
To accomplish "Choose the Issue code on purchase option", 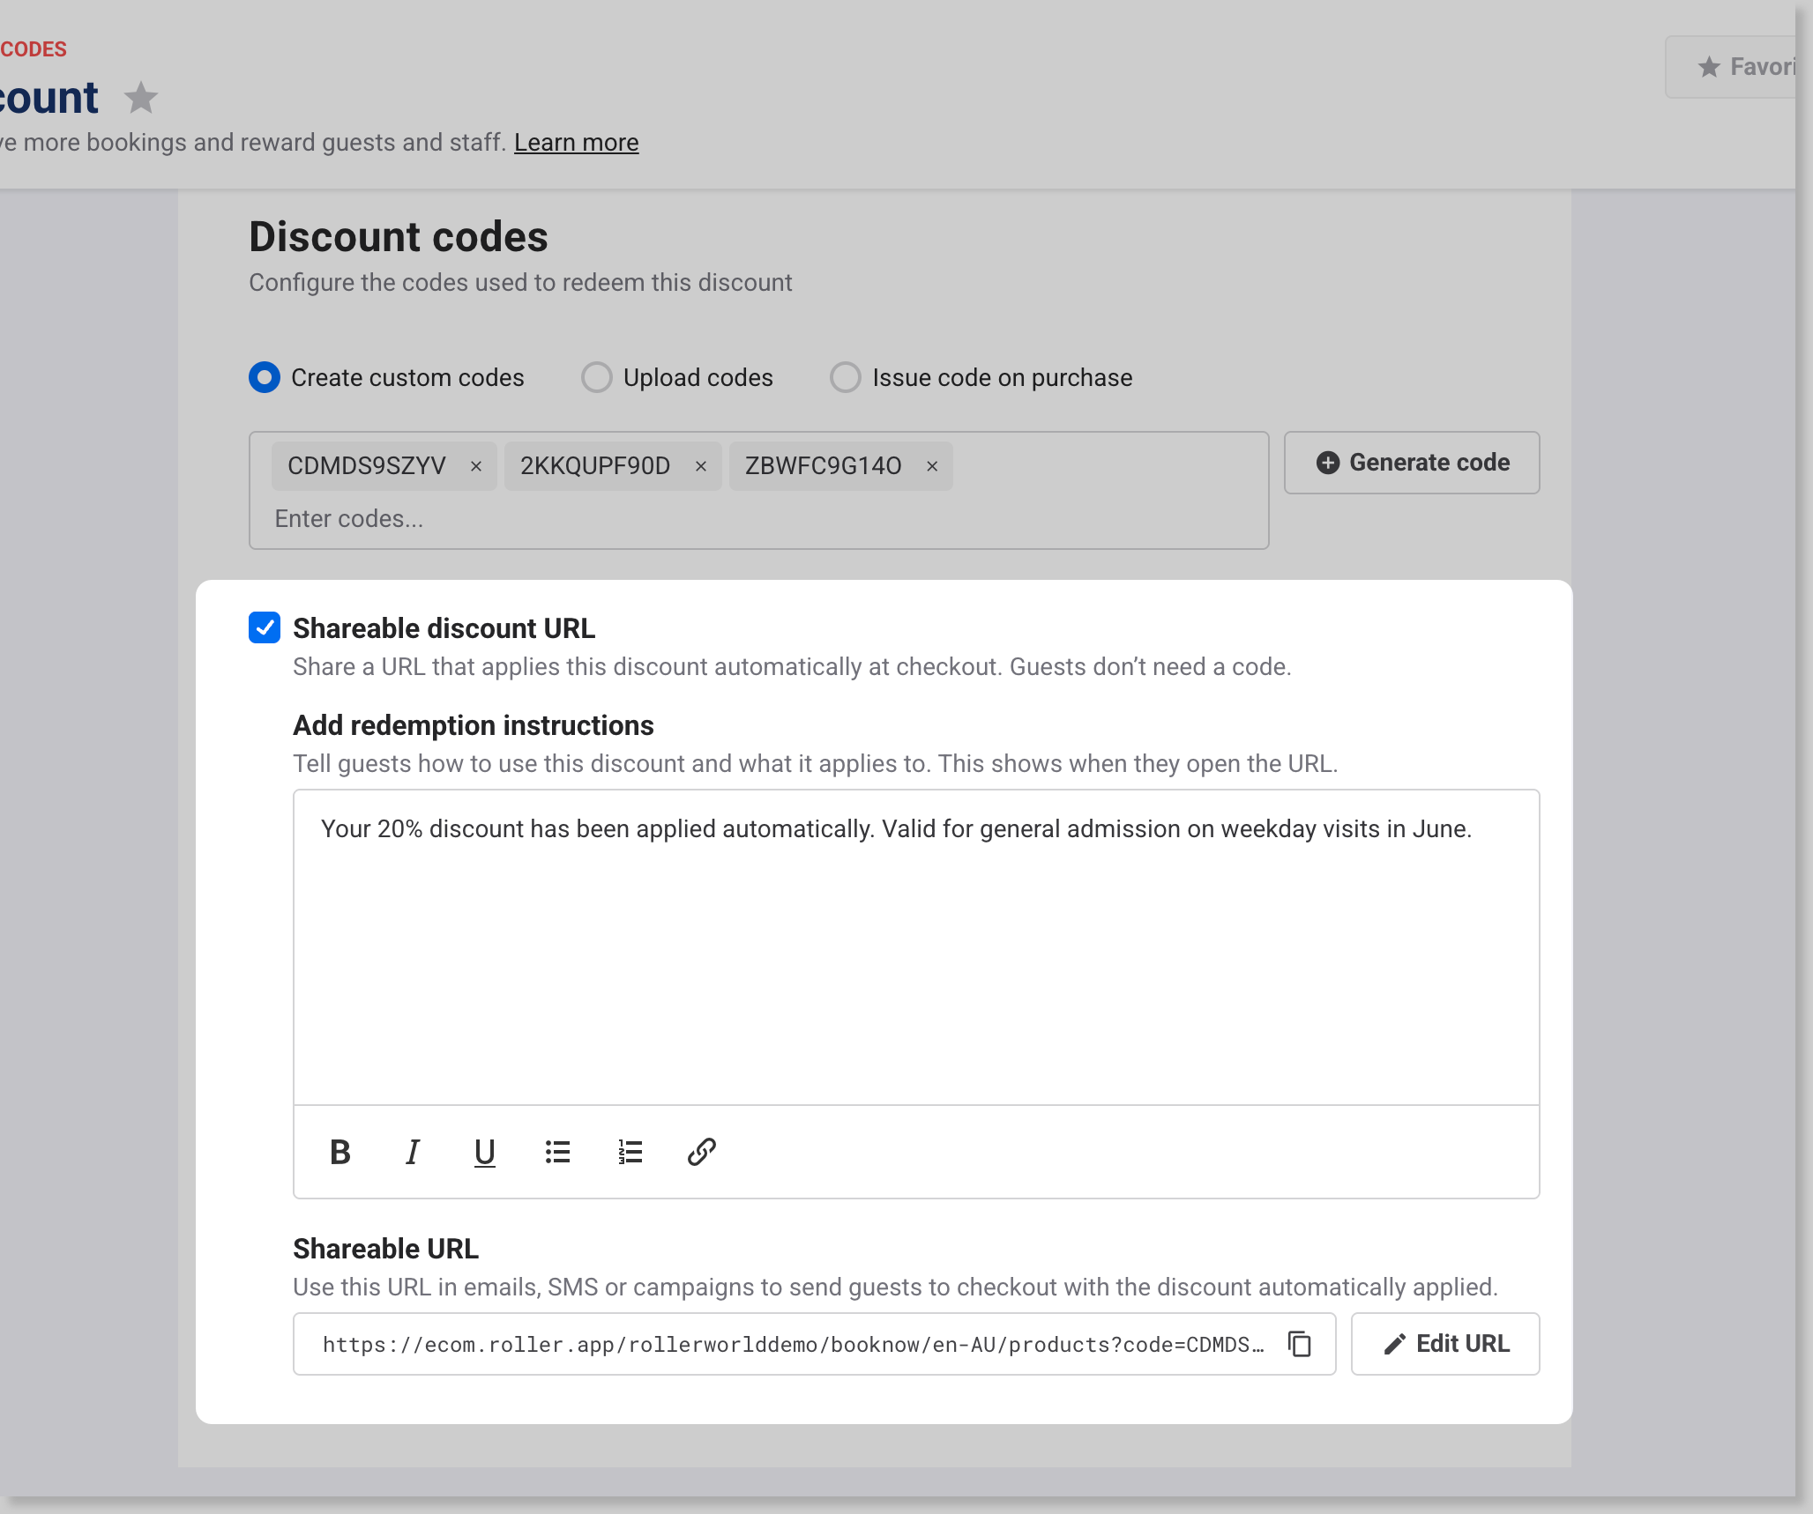I will click(846, 377).
